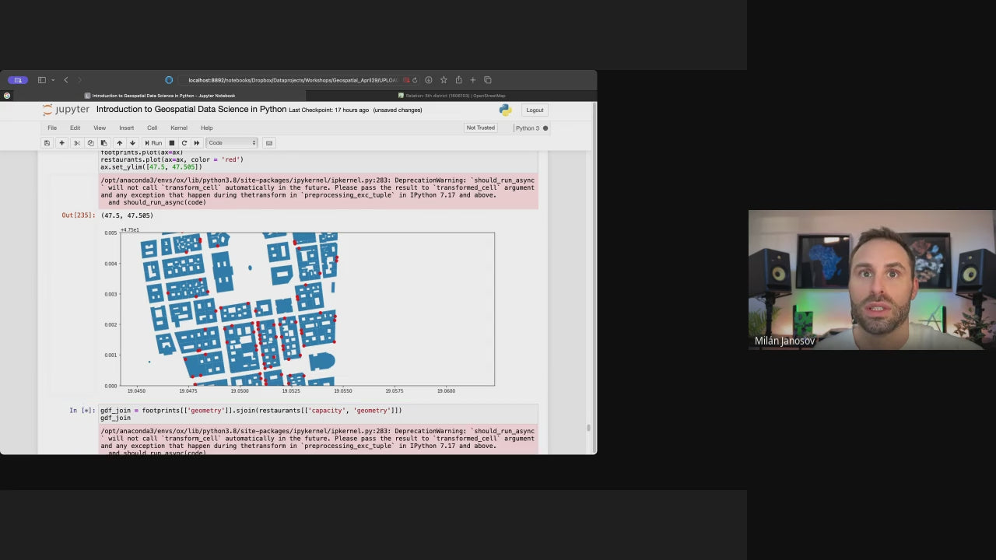Image resolution: width=996 pixels, height=560 pixels.
Task: Insert a cell below with plus icon
Action: pyautogui.click(x=61, y=143)
